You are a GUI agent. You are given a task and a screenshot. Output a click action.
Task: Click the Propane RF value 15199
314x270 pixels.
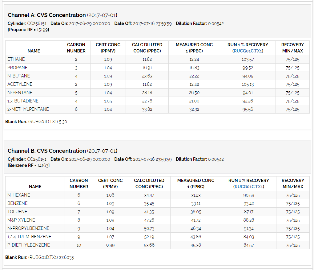tap(42, 30)
